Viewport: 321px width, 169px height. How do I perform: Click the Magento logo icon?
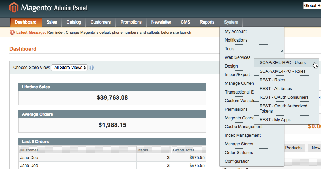(x=14, y=8)
